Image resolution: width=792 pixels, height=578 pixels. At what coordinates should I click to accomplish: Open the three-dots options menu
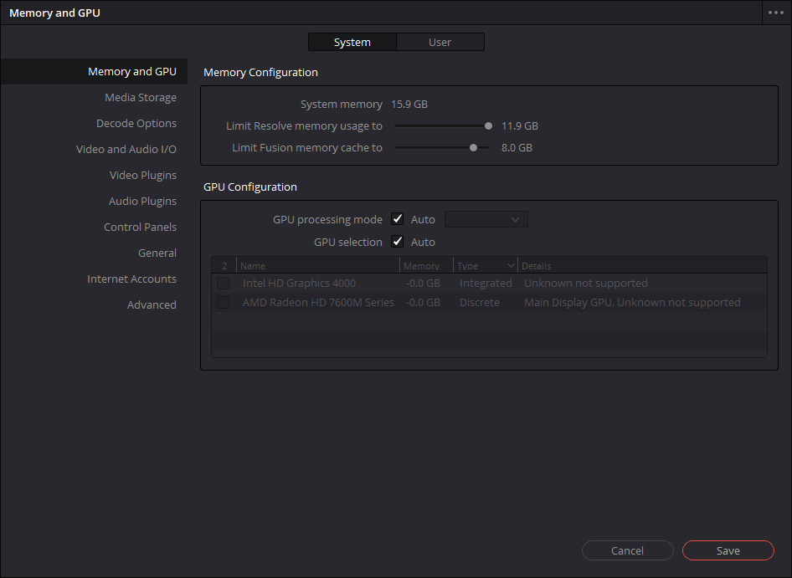click(x=776, y=13)
